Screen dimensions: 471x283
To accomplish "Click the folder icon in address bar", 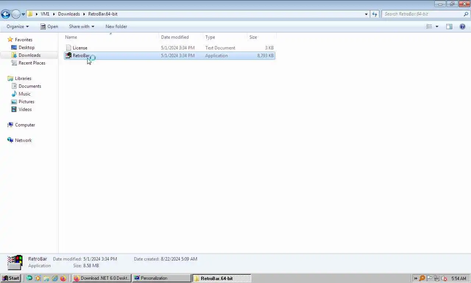I will (31, 14).
